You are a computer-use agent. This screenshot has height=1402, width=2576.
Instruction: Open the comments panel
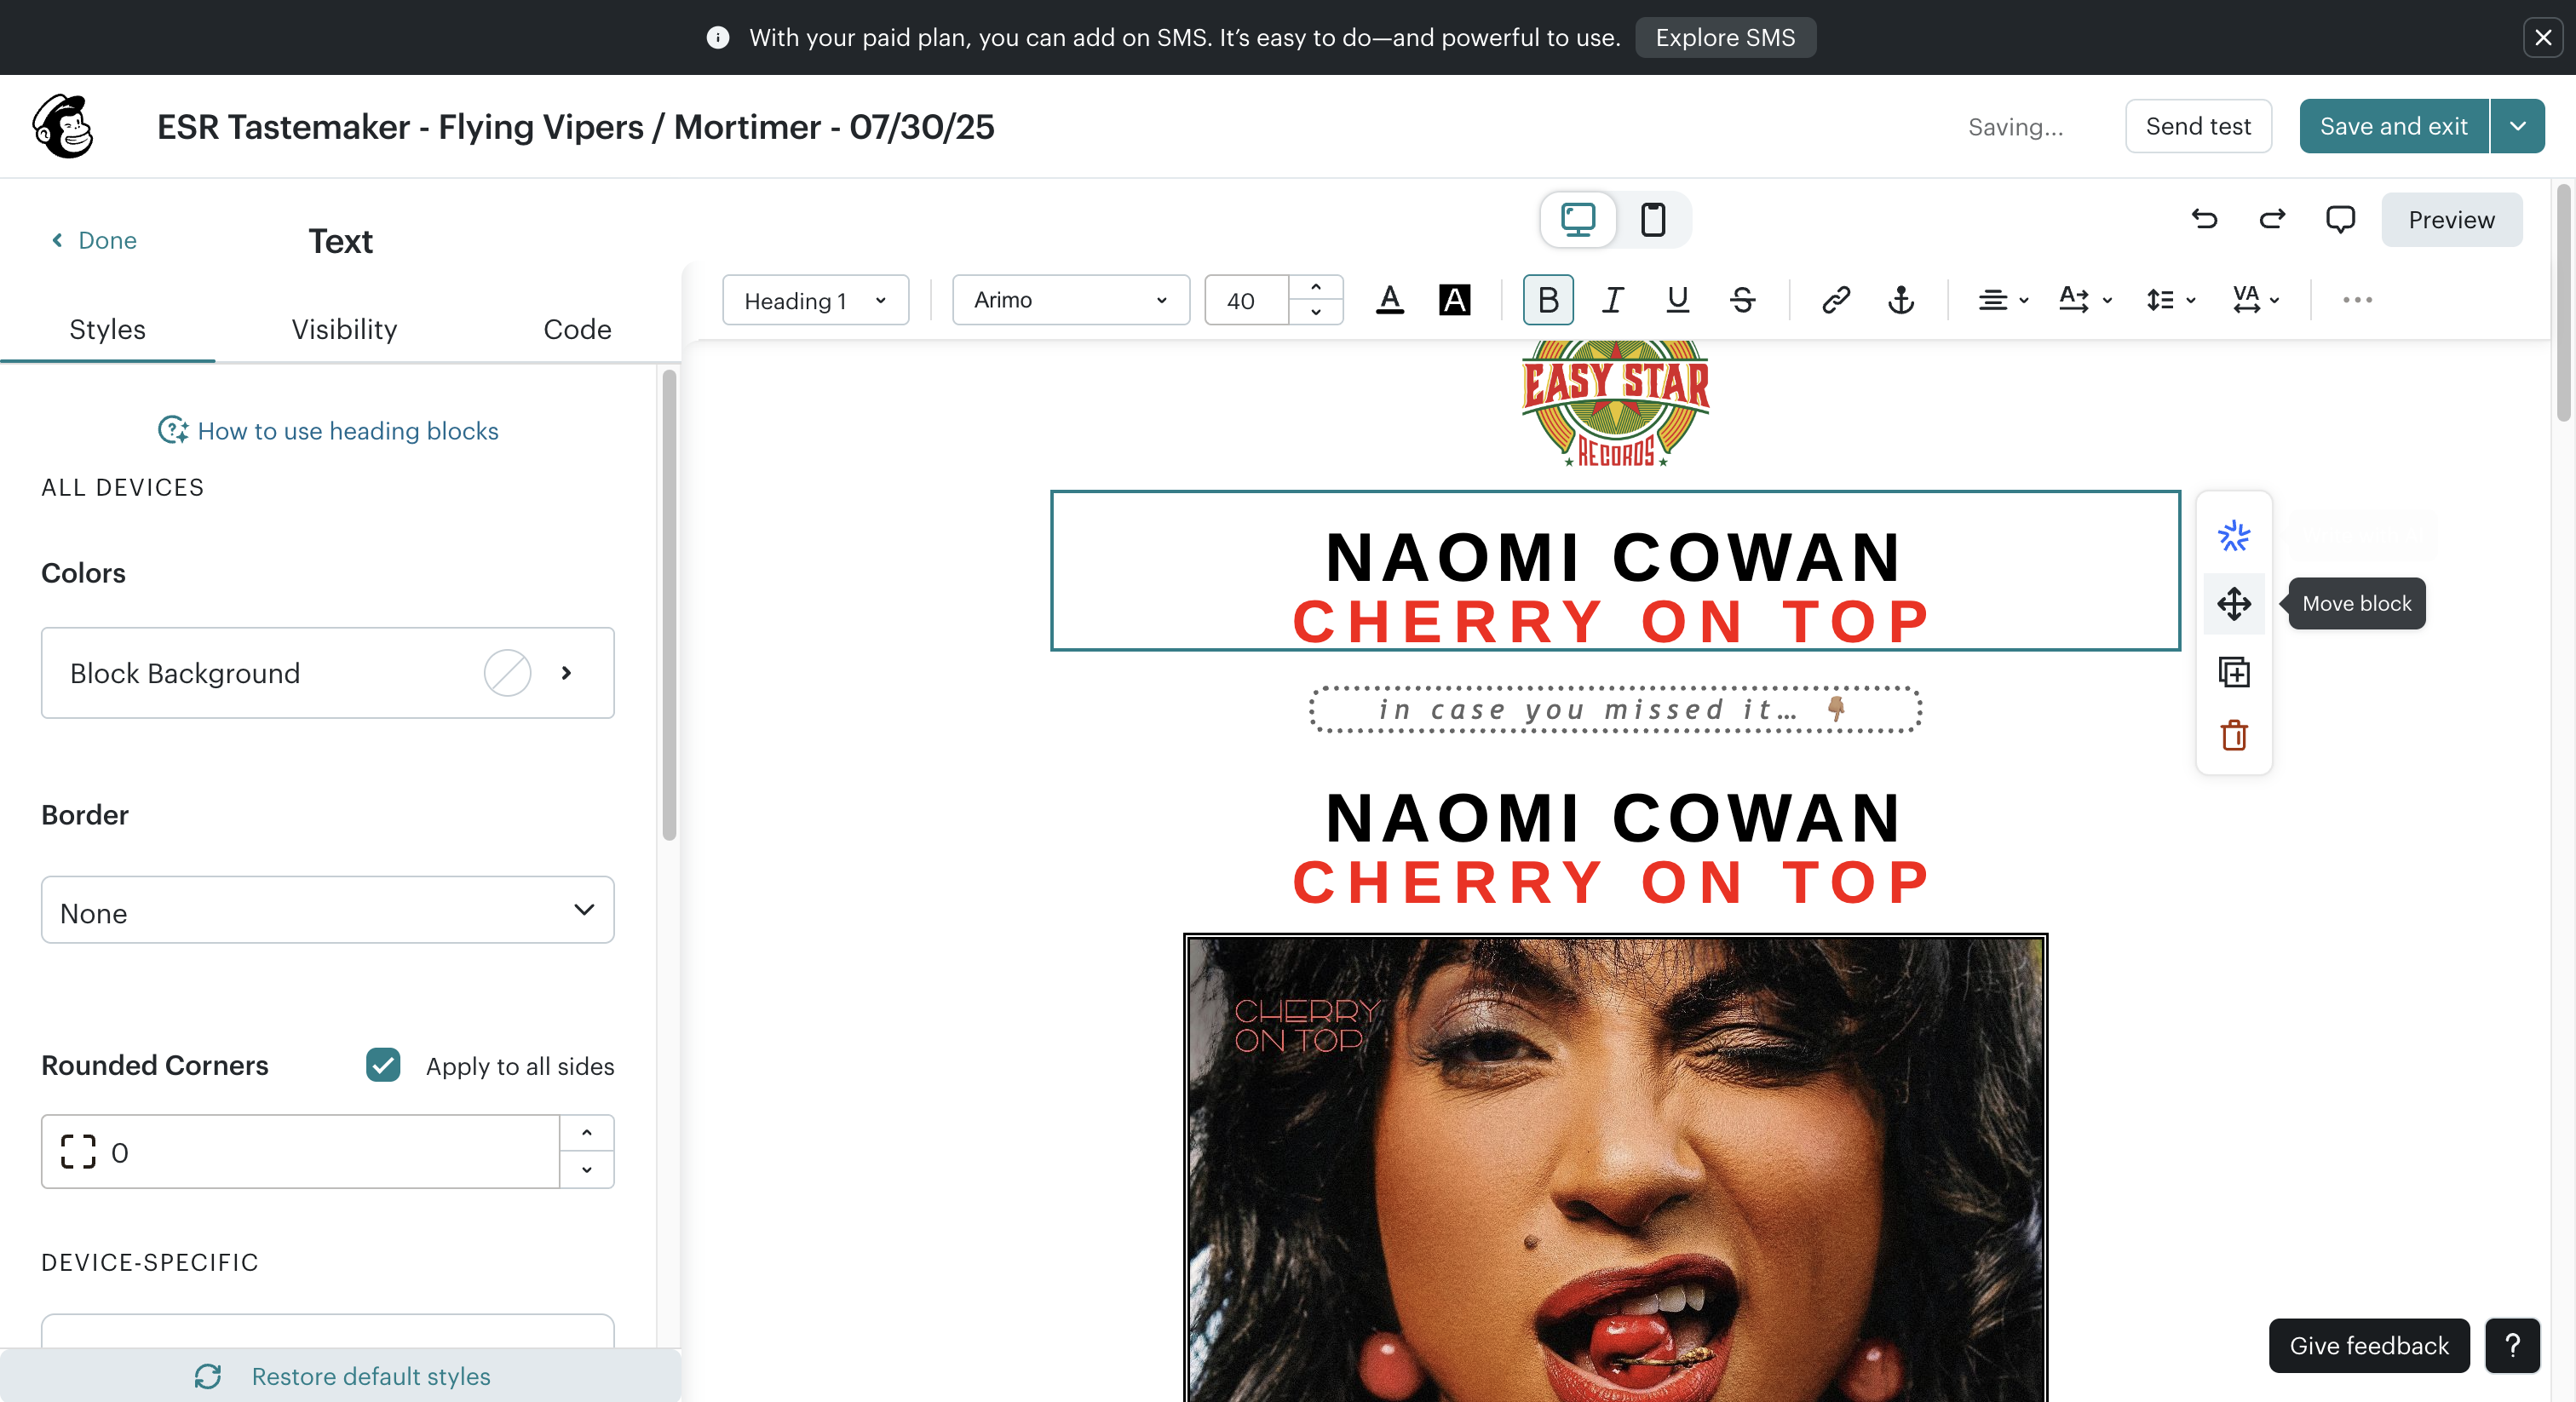click(x=2340, y=219)
